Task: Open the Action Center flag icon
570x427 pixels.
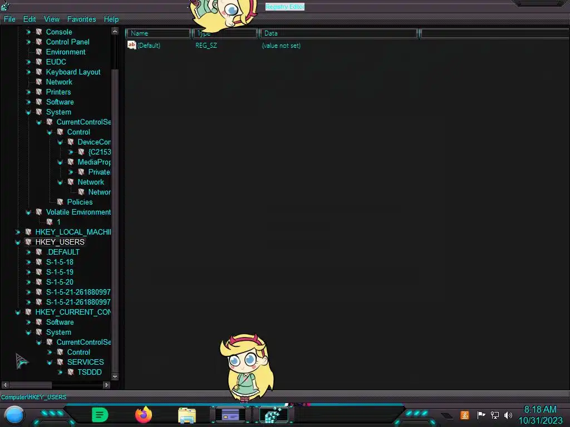Action: click(x=481, y=415)
